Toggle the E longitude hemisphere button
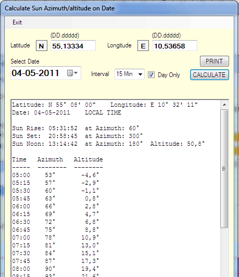 pos(143,46)
